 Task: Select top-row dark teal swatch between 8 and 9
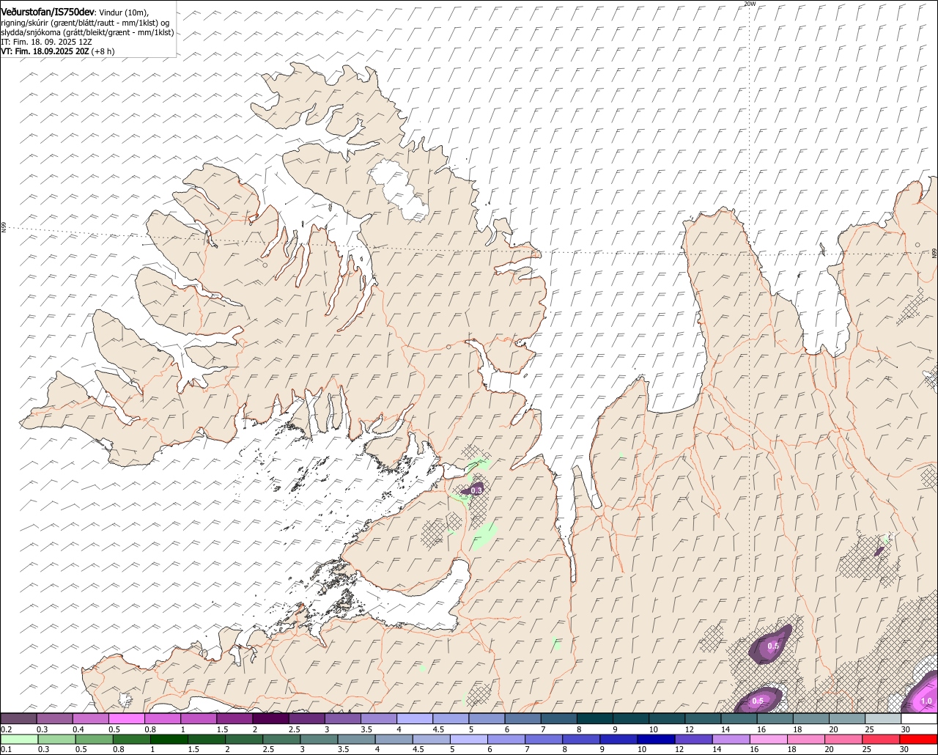(595, 718)
